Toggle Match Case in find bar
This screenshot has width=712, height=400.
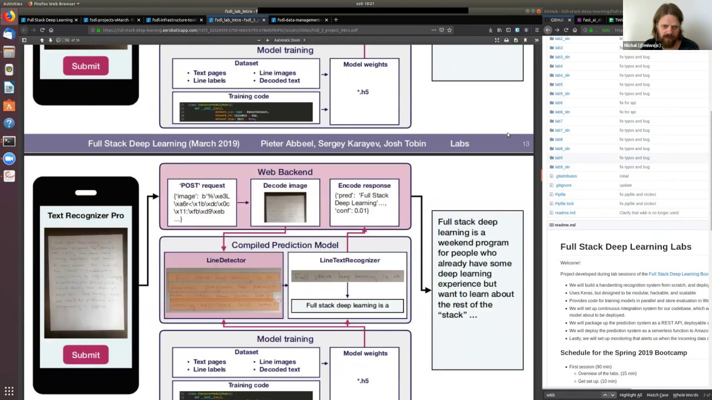click(657, 395)
